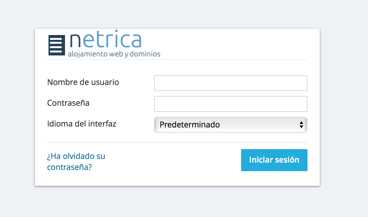Click the Netrica server rack logo icon
368x217 pixels.
tap(57, 45)
